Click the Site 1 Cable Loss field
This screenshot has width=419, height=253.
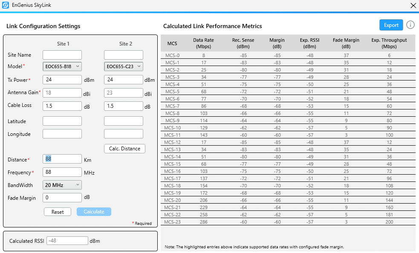click(62, 106)
